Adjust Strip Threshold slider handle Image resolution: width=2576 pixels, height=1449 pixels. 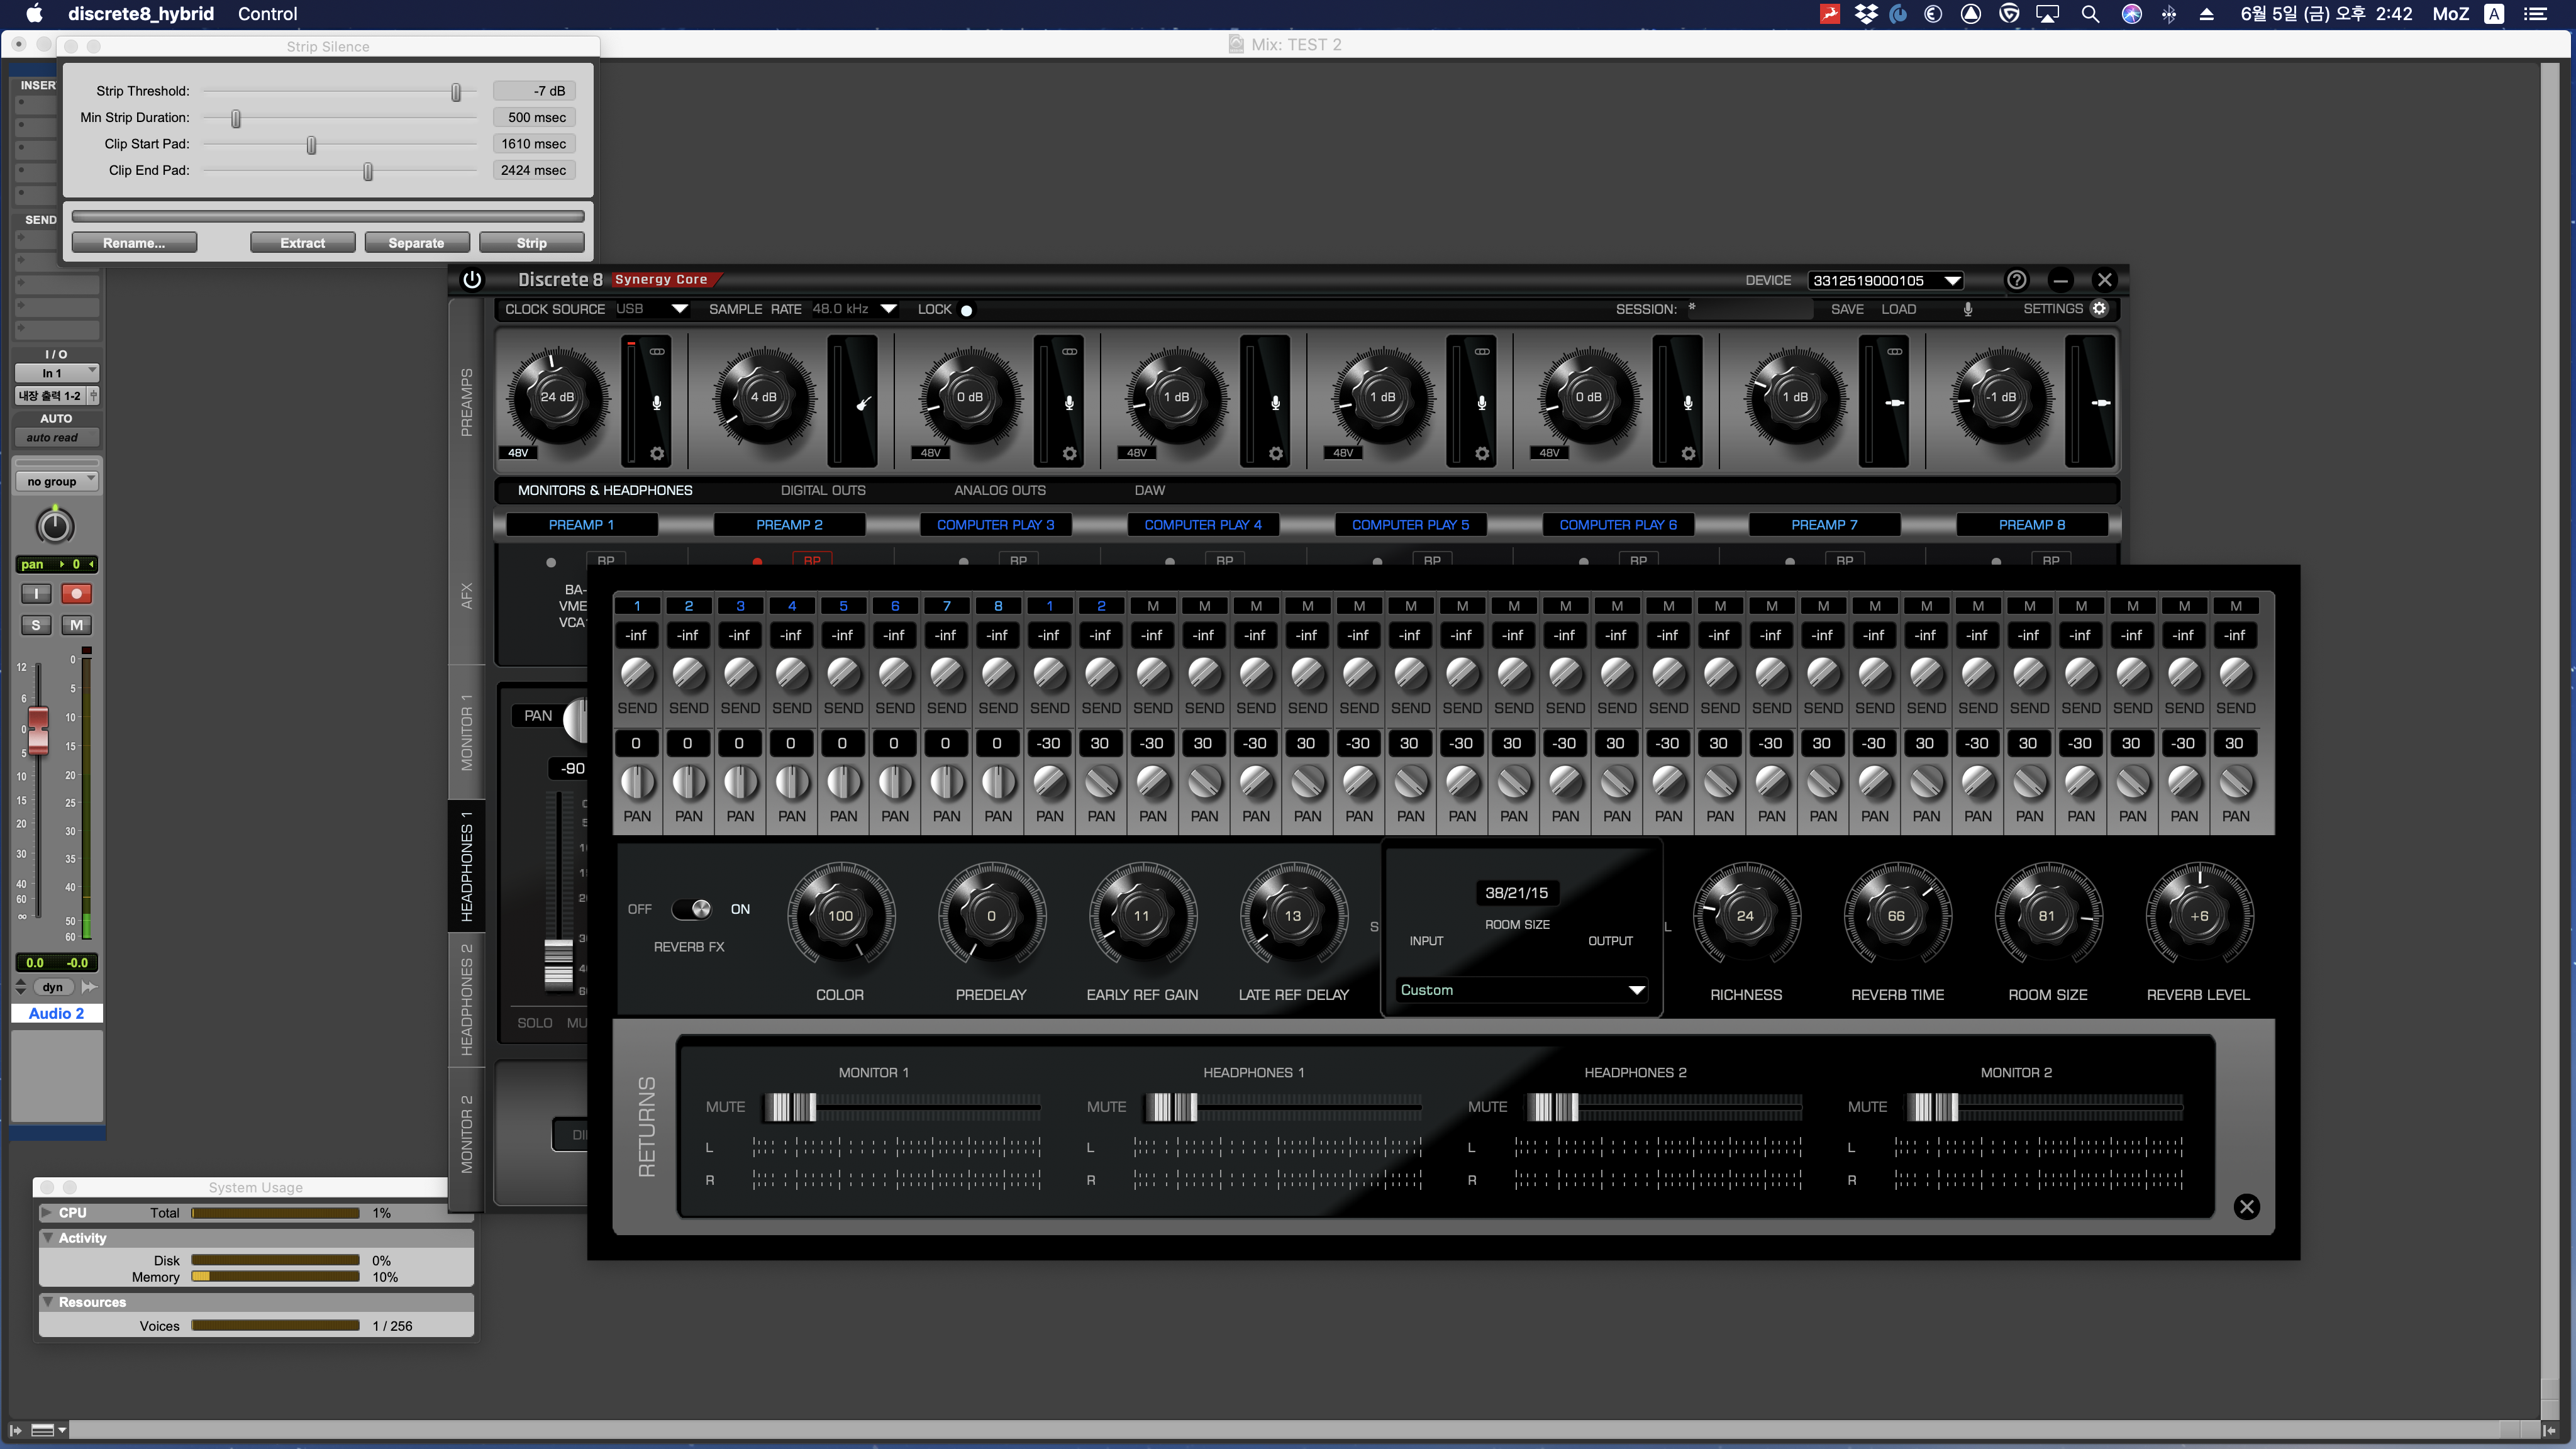coord(456,92)
